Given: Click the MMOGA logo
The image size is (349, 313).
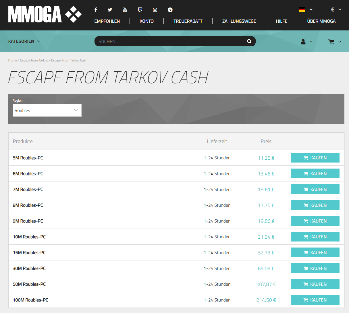Looking at the screenshot, I should click(45, 14).
